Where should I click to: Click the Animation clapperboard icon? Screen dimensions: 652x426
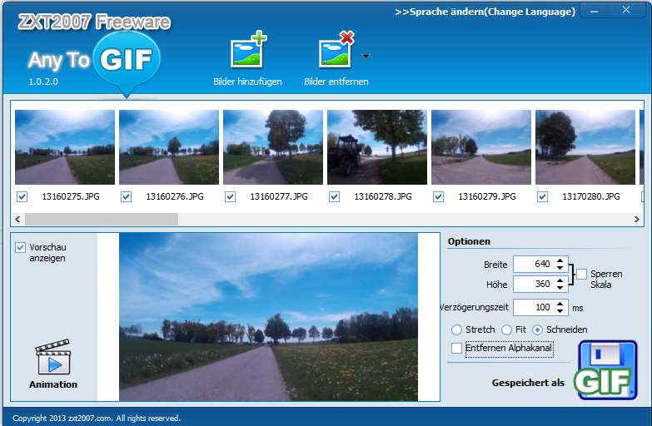tap(53, 359)
